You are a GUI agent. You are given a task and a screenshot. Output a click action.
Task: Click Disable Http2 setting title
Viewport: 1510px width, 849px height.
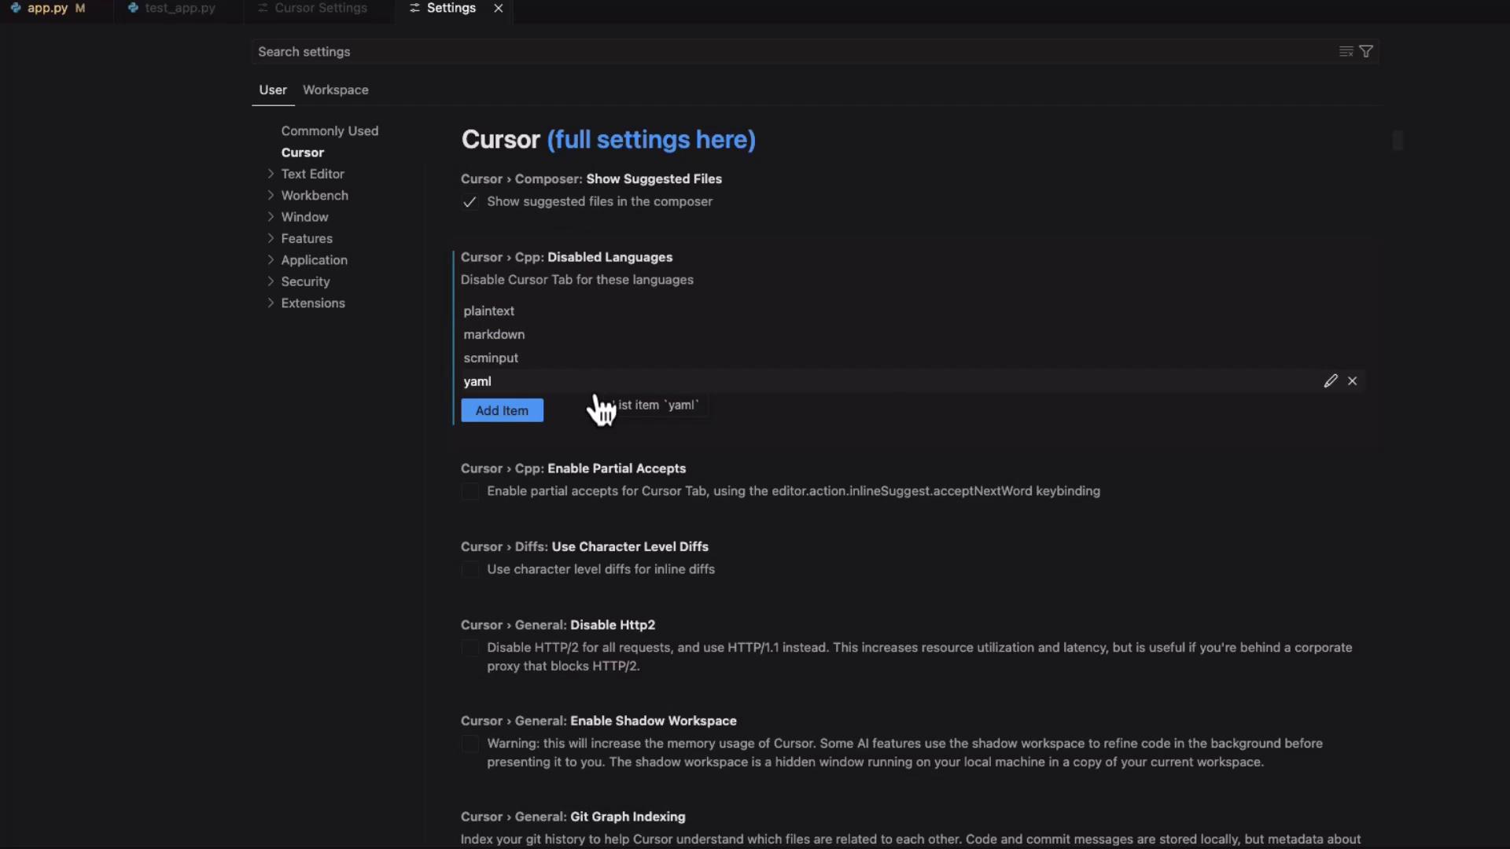(x=613, y=626)
